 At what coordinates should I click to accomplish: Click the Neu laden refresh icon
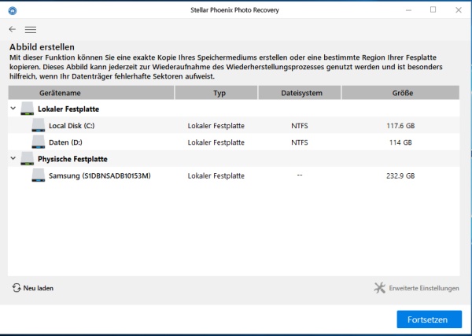pyautogui.click(x=17, y=288)
